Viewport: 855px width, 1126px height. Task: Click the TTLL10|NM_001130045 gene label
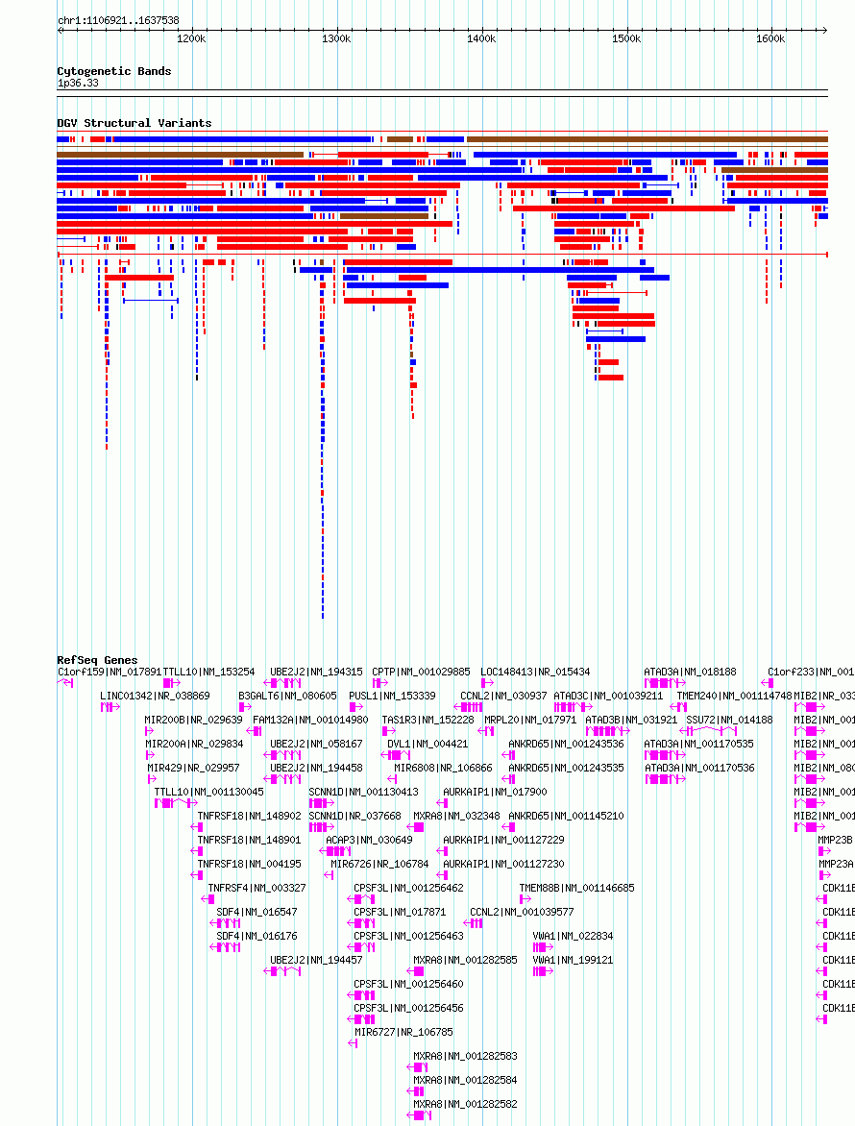tap(209, 792)
